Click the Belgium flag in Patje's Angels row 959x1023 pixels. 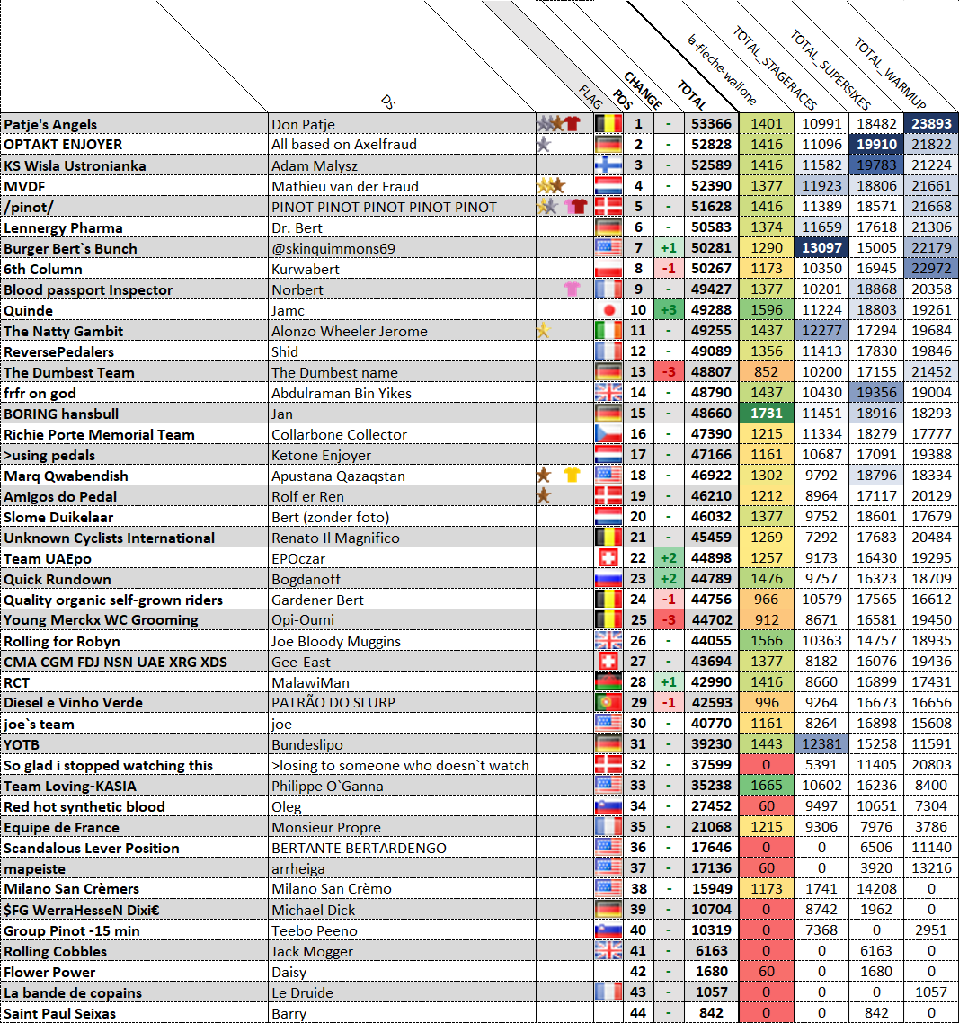pyautogui.click(x=608, y=123)
